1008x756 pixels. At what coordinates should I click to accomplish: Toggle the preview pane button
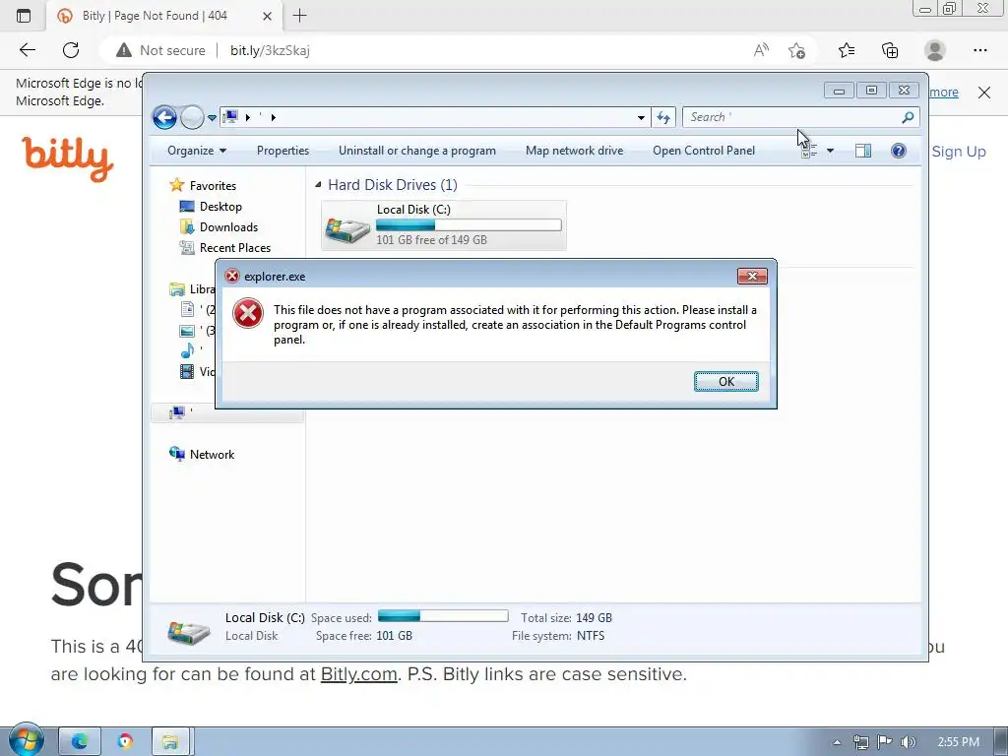(x=863, y=151)
